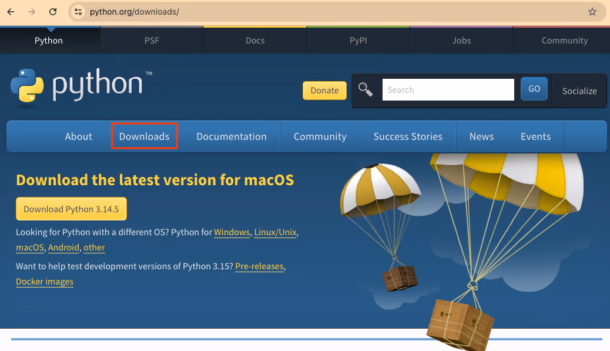Click the magnifying glass search icon

point(366,89)
